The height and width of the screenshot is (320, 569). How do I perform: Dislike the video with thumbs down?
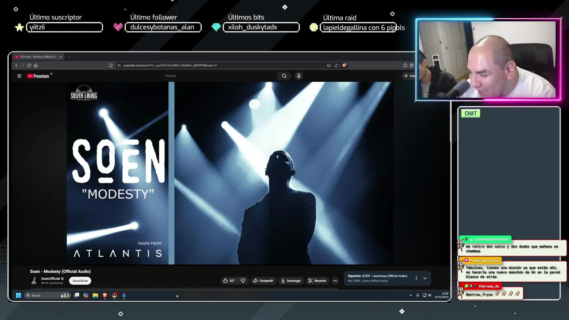coord(243,280)
